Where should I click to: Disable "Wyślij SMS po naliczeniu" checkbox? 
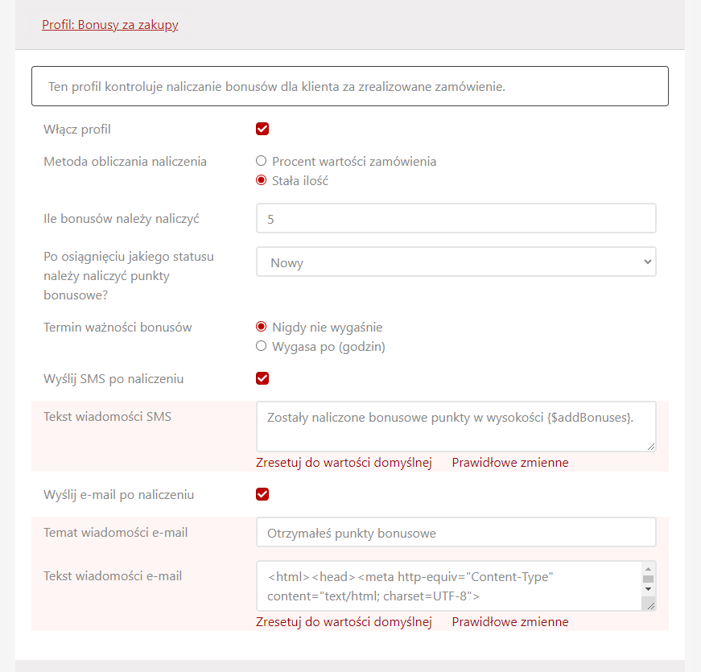click(x=262, y=378)
